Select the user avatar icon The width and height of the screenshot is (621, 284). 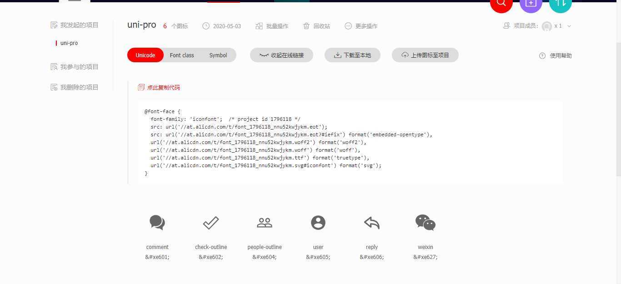[318, 223]
